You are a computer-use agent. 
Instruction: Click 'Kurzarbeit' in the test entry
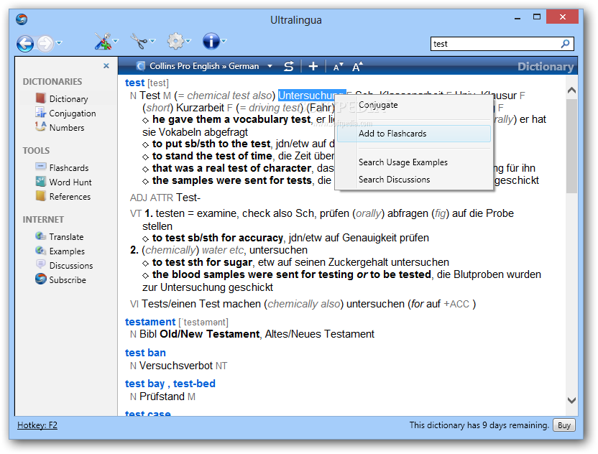[x=200, y=108]
